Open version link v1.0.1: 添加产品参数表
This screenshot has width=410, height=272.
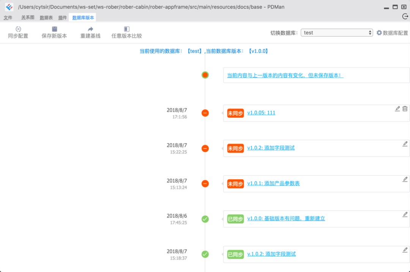(273, 183)
